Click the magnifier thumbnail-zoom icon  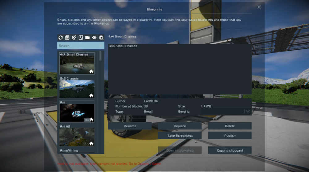click(x=101, y=38)
